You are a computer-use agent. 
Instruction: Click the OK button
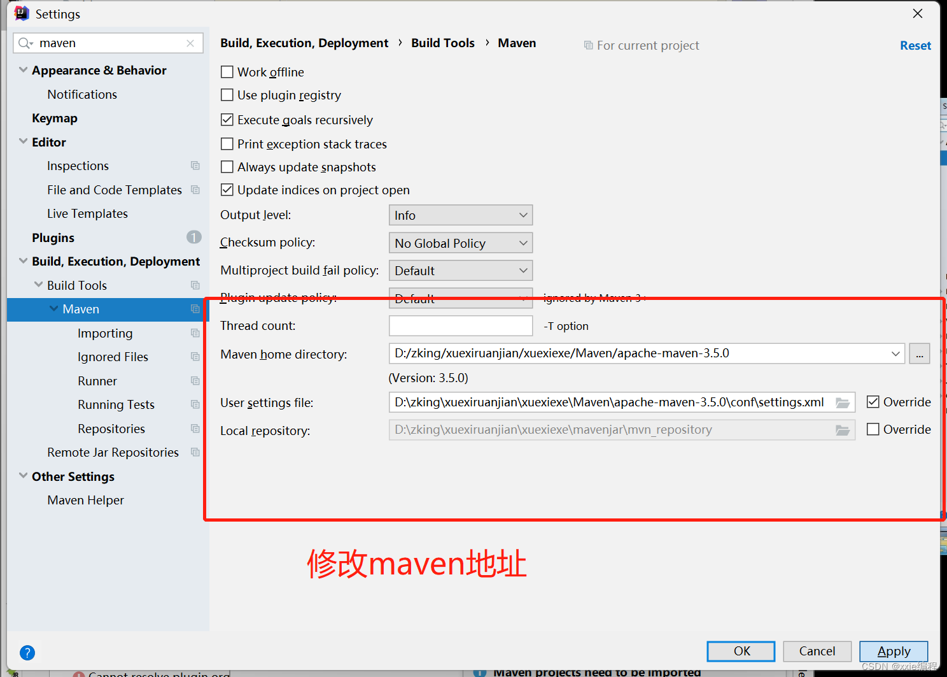741,651
